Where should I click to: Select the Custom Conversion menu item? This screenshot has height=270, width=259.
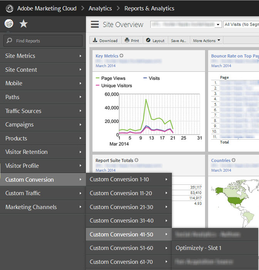(x=43, y=180)
